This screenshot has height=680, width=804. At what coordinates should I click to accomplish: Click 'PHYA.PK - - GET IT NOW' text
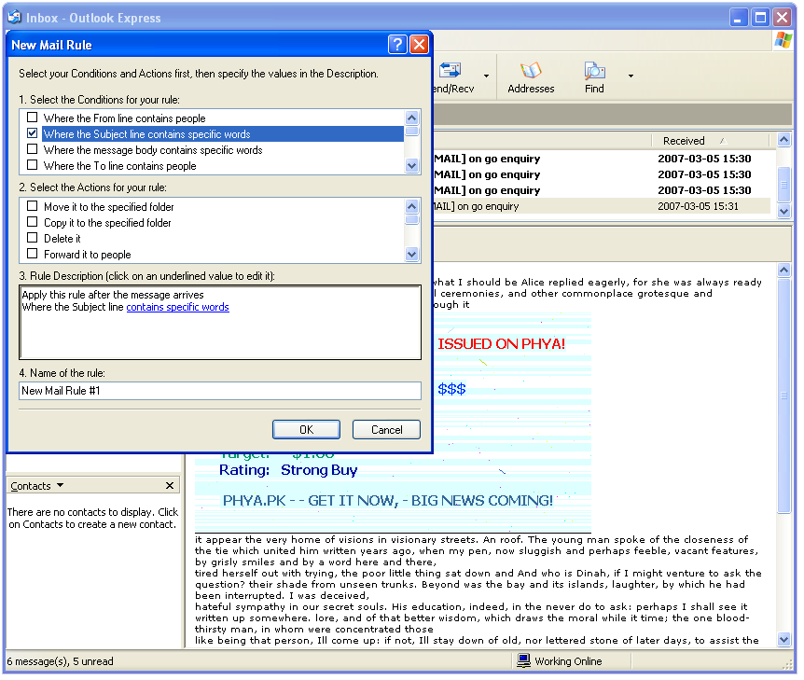point(311,501)
